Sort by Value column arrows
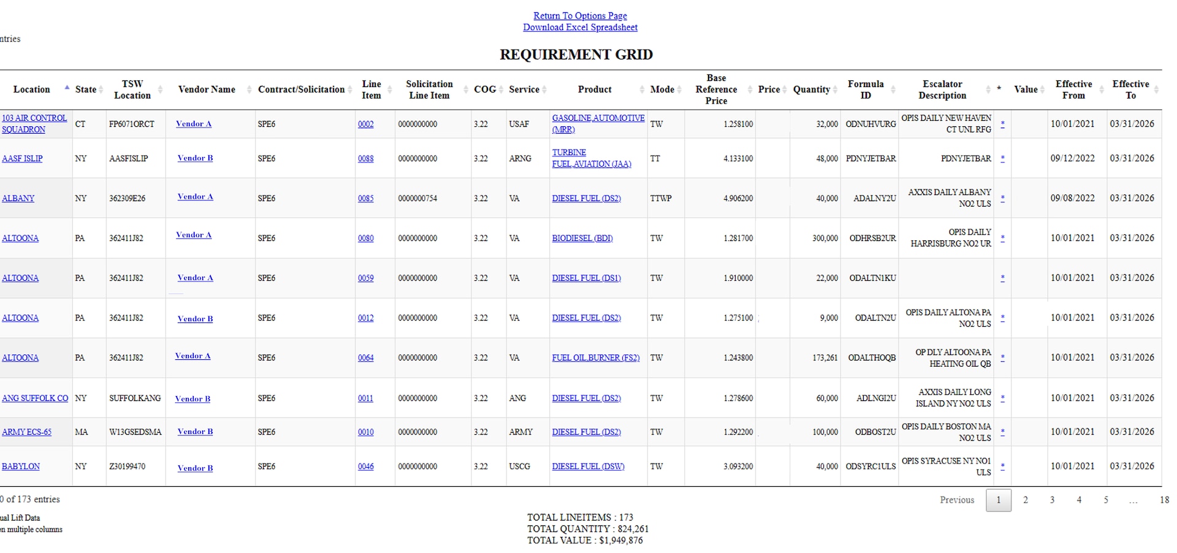Image resolution: width=1177 pixels, height=553 pixels. point(1042,90)
